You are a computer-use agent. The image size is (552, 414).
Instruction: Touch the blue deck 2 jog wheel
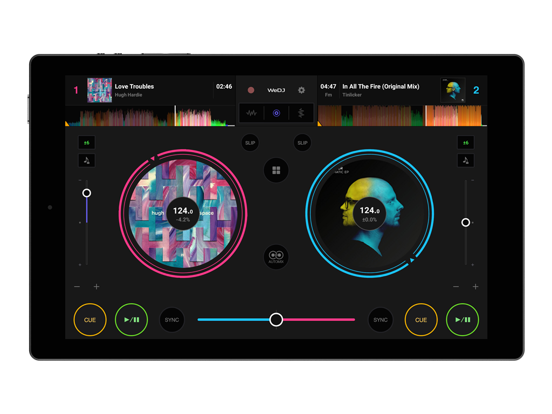point(370,213)
